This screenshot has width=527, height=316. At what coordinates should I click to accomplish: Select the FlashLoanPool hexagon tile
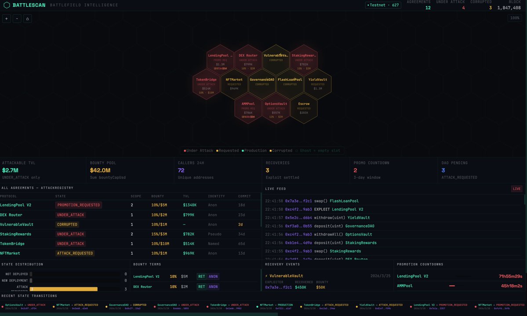[x=290, y=84]
